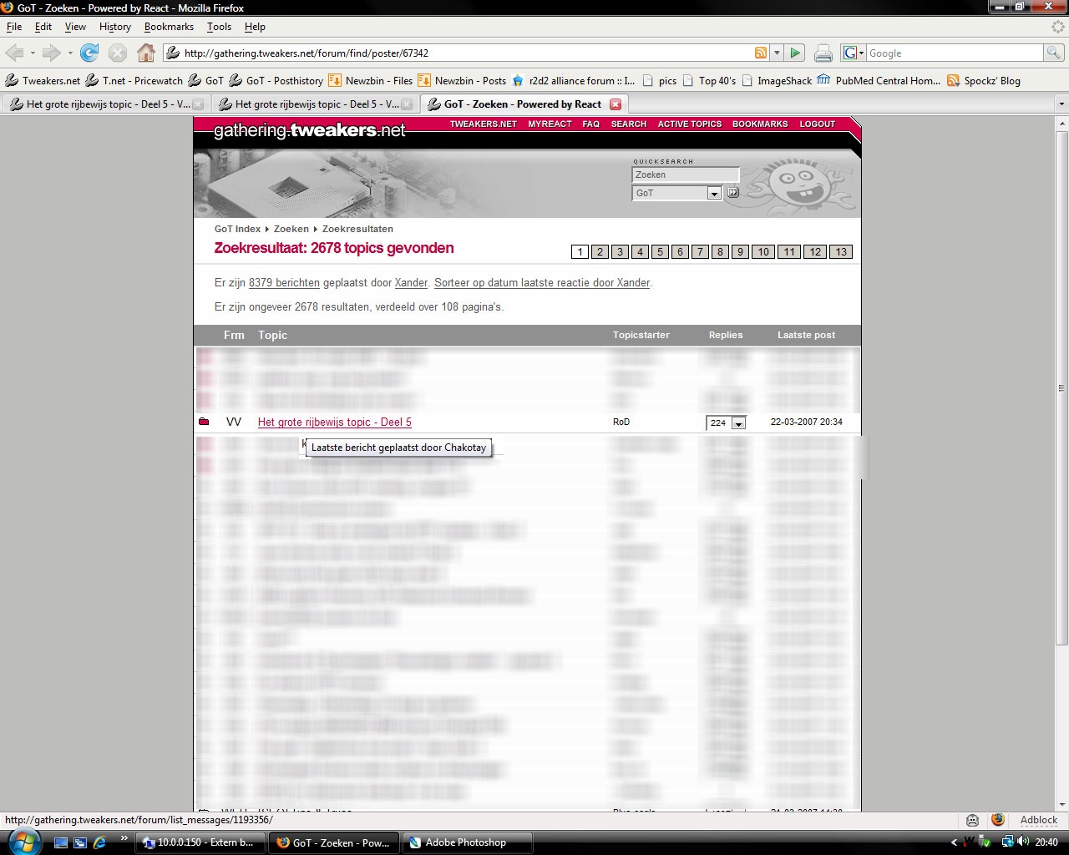
Task: Open the View menu
Action: 75,27
